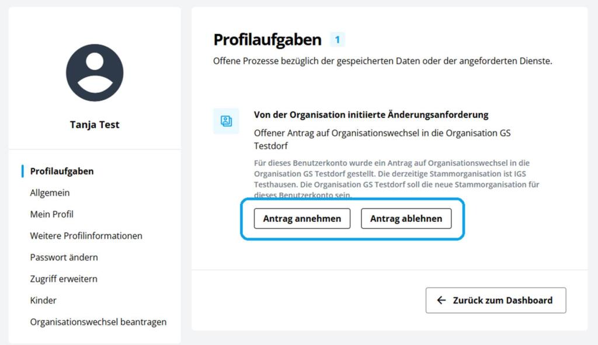Select Passwort ändern in the sidebar
Viewport: 598px width, 345px height.
[64, 257]
